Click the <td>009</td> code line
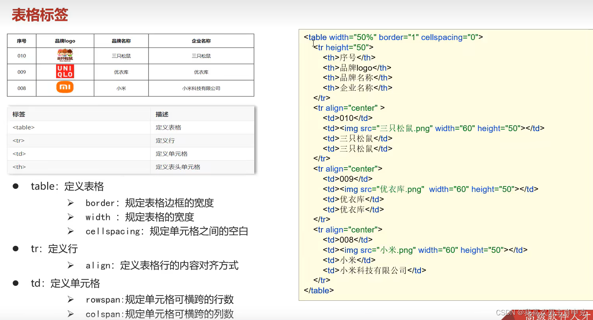Viewport: 593px width, 320px height. (347, 179)
